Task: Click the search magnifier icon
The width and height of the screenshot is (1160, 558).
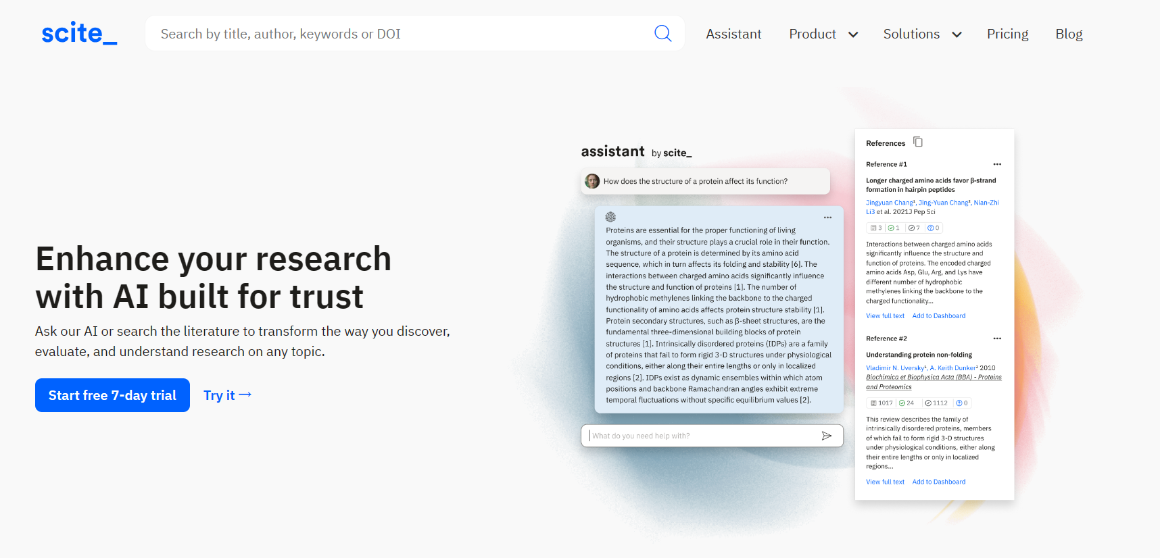Action: (662, 34)
